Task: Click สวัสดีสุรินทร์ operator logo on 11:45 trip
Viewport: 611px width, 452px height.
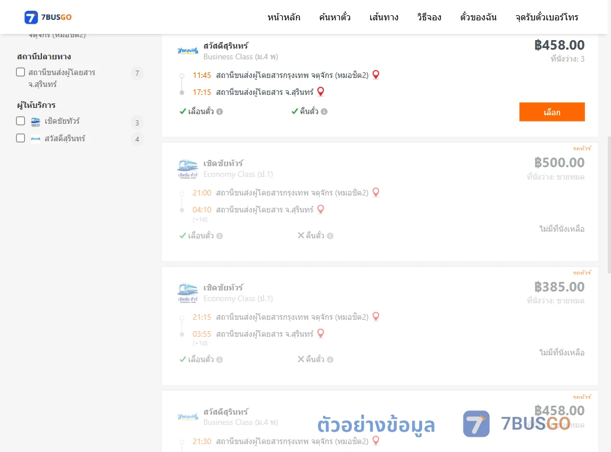Action: 188,51
